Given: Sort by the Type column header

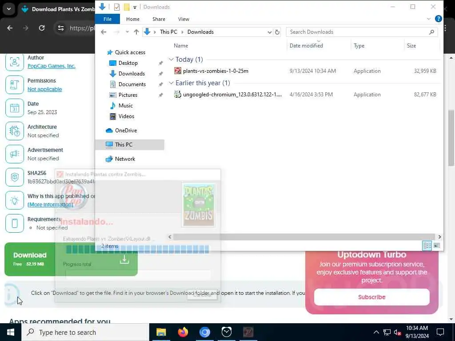Looking at the screenshot, I should 359,46.
